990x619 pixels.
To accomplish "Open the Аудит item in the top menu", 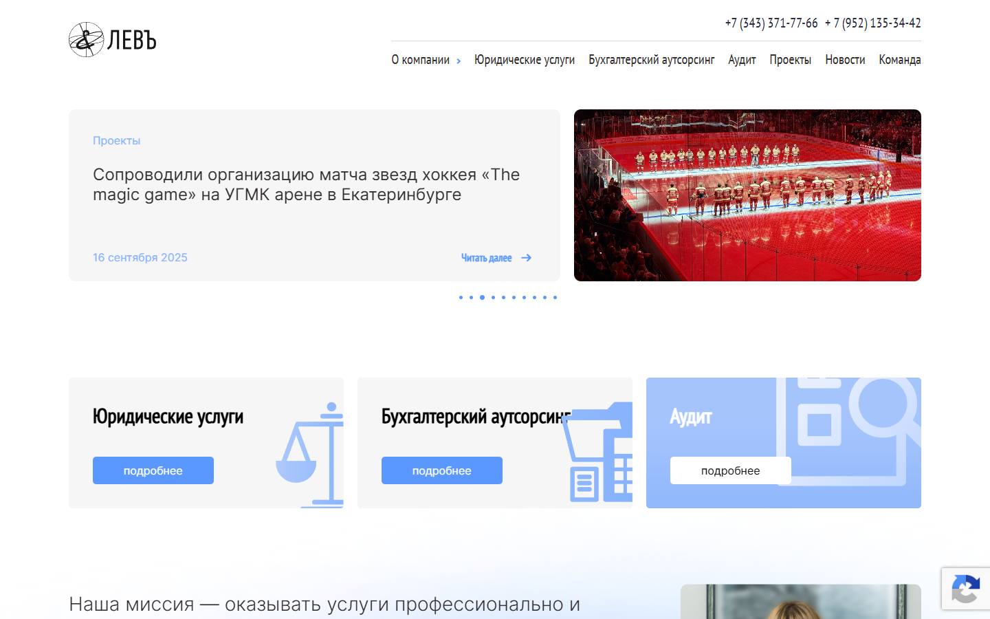I will coord(742,60).
